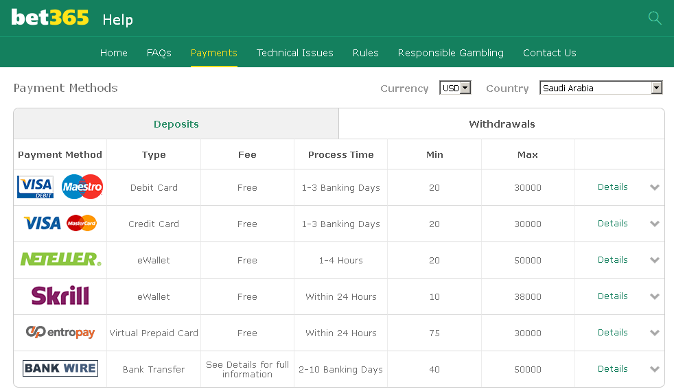Click the MasterCard logo

click(x=82, y=223)
